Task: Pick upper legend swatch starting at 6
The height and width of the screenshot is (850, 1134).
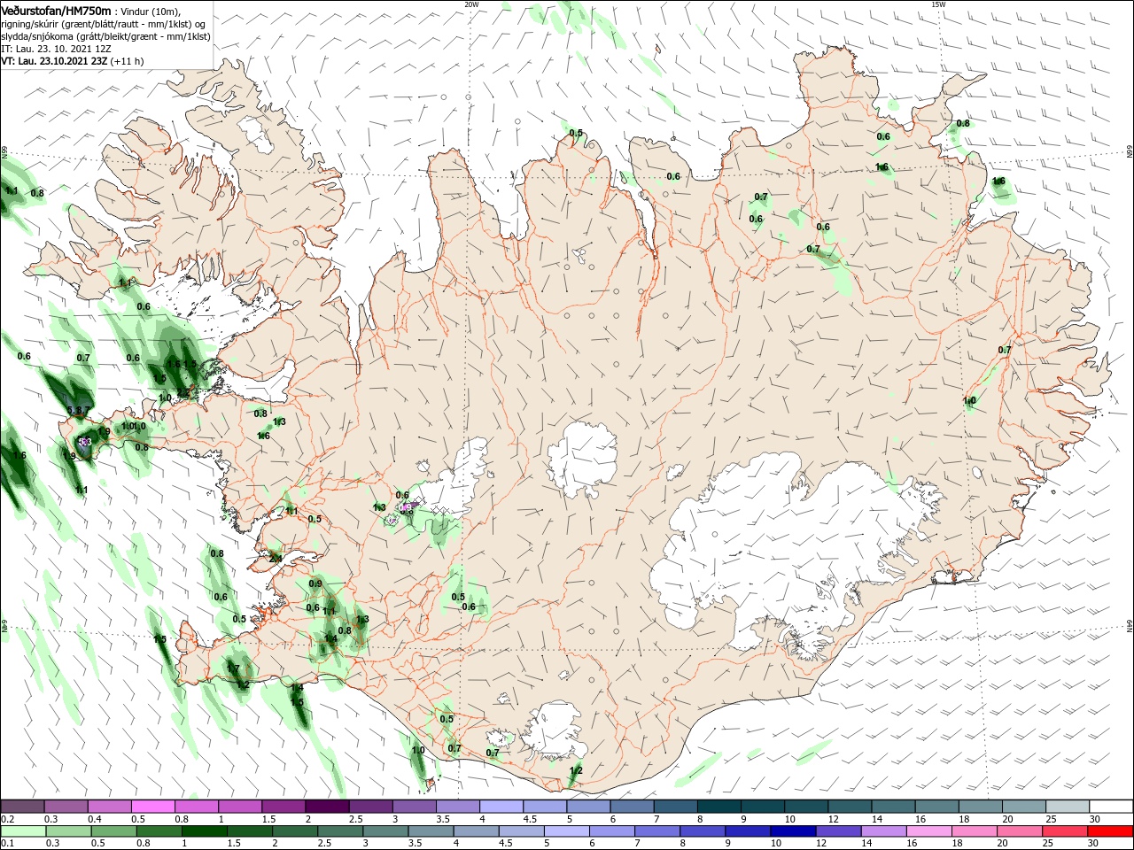Action: point(632,807)
